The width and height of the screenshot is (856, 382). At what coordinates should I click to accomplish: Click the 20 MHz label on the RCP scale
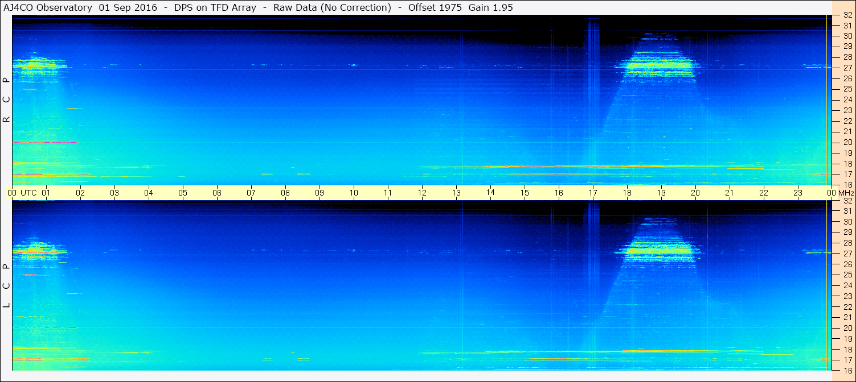pos(847,142)
